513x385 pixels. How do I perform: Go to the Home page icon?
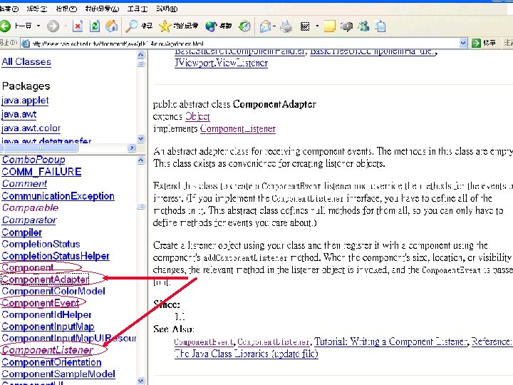(x=111, y=26)
